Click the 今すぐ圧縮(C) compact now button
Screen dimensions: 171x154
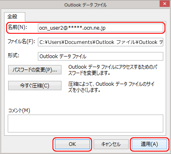(35, 85)
